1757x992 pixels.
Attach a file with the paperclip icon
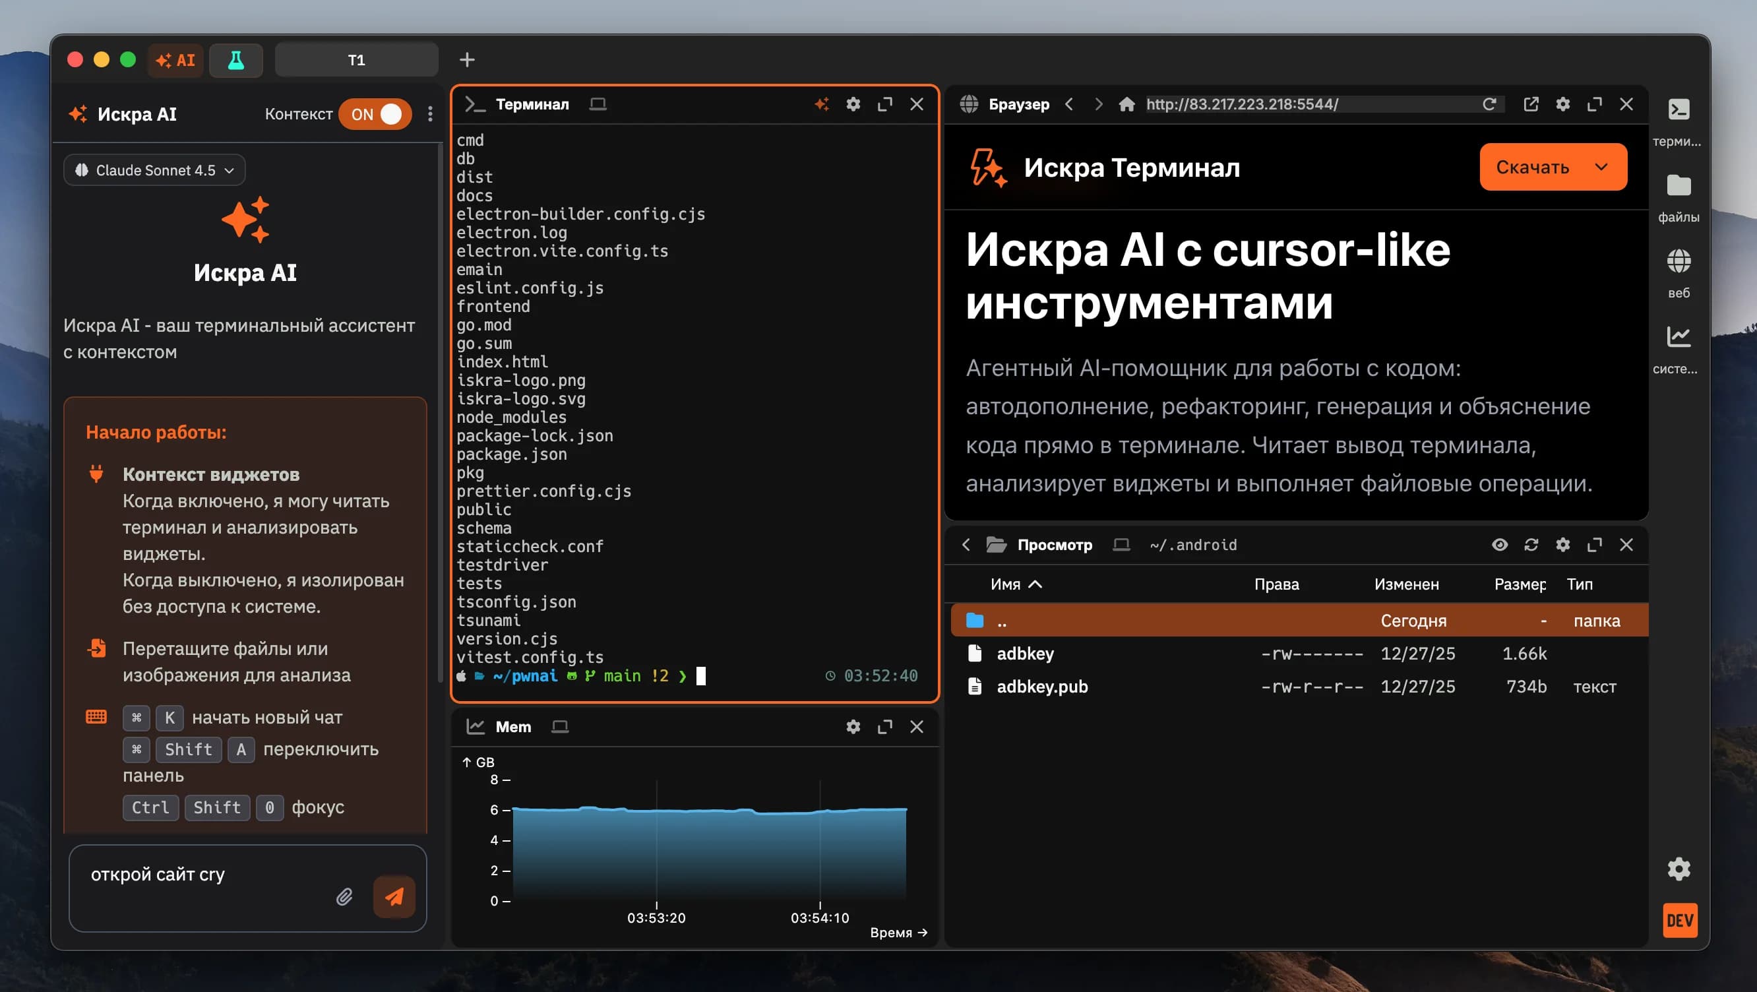click(344, 897)
